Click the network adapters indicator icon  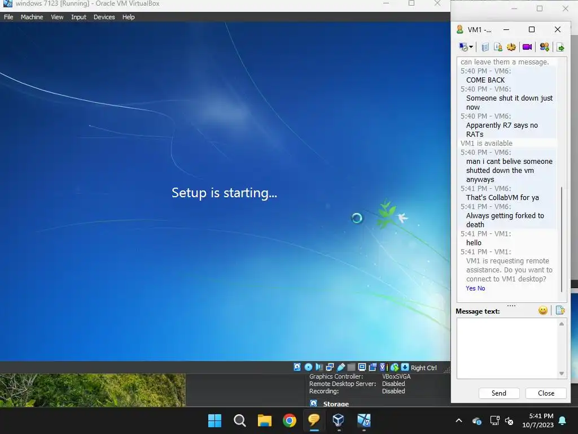tap(330, 367)
